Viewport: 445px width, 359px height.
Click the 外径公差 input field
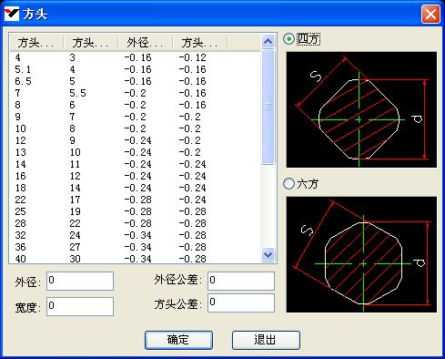click(241, 281)
